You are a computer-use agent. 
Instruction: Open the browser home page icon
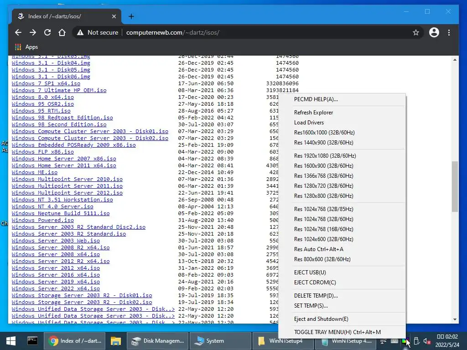tap(62, 32)
